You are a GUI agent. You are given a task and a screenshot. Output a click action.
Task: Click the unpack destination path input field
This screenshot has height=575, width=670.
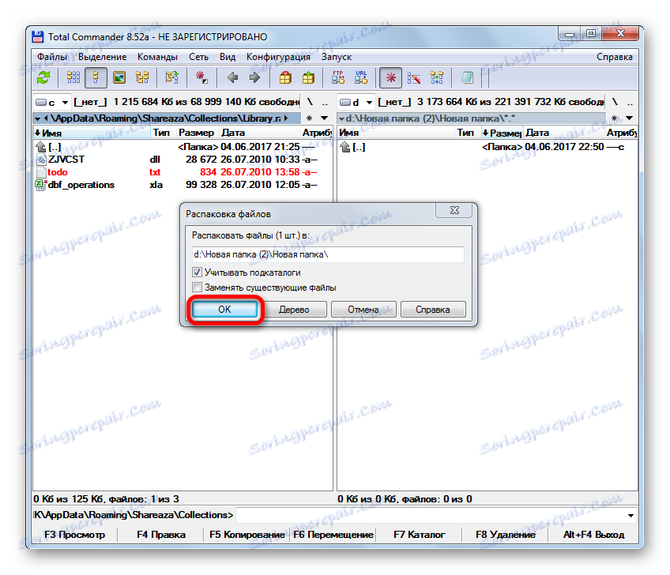pos(328,254)
